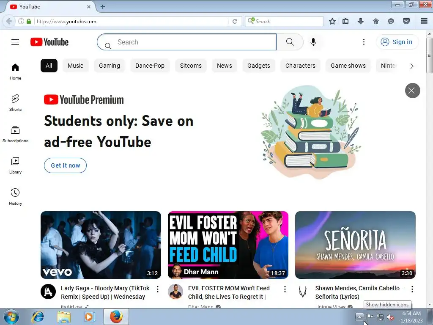Launch Internet Explorer from taskbar

[38, 317]
